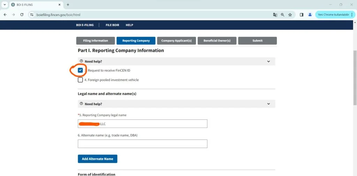Viewport: 357px width, 176px height.
Task: Open the Chrome profile avatar
Action: coord(310,15)
